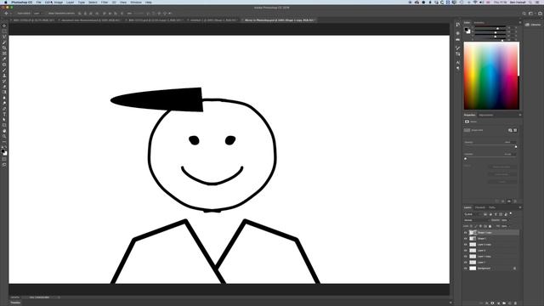Switch to the Paths tab

[x=492, y=207]
